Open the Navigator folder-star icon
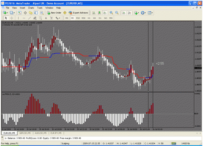This screenshot has width=203, height=146. coord(31,13)
